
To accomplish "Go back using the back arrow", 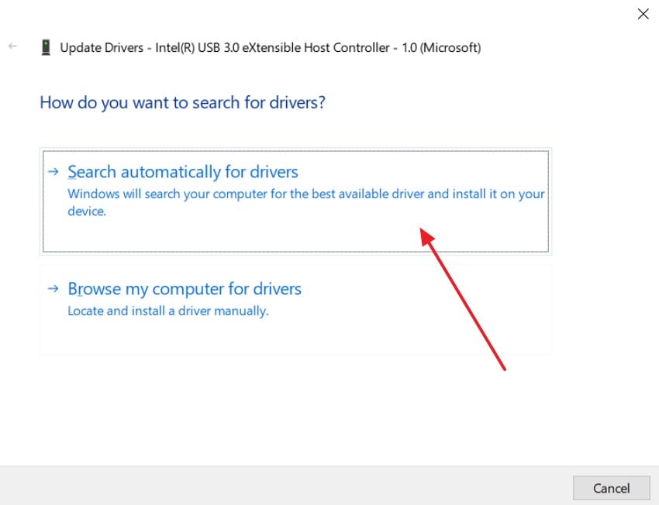I will [12, 46].
